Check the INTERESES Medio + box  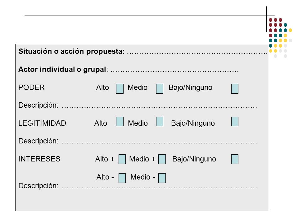click(162, 159)
